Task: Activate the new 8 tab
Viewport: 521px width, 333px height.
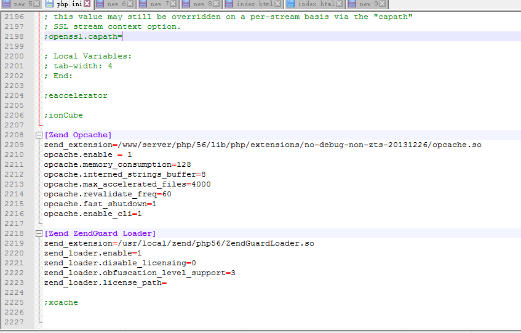Action: [201, 4]
